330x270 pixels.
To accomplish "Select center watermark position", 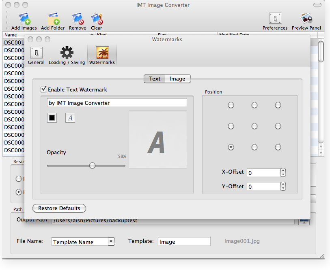I will pyautogui.click(x=255, y=126).
